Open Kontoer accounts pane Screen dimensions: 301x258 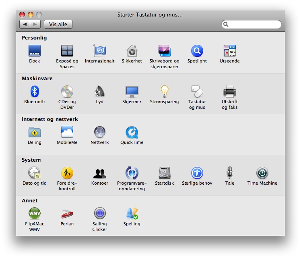pos(100,174)
